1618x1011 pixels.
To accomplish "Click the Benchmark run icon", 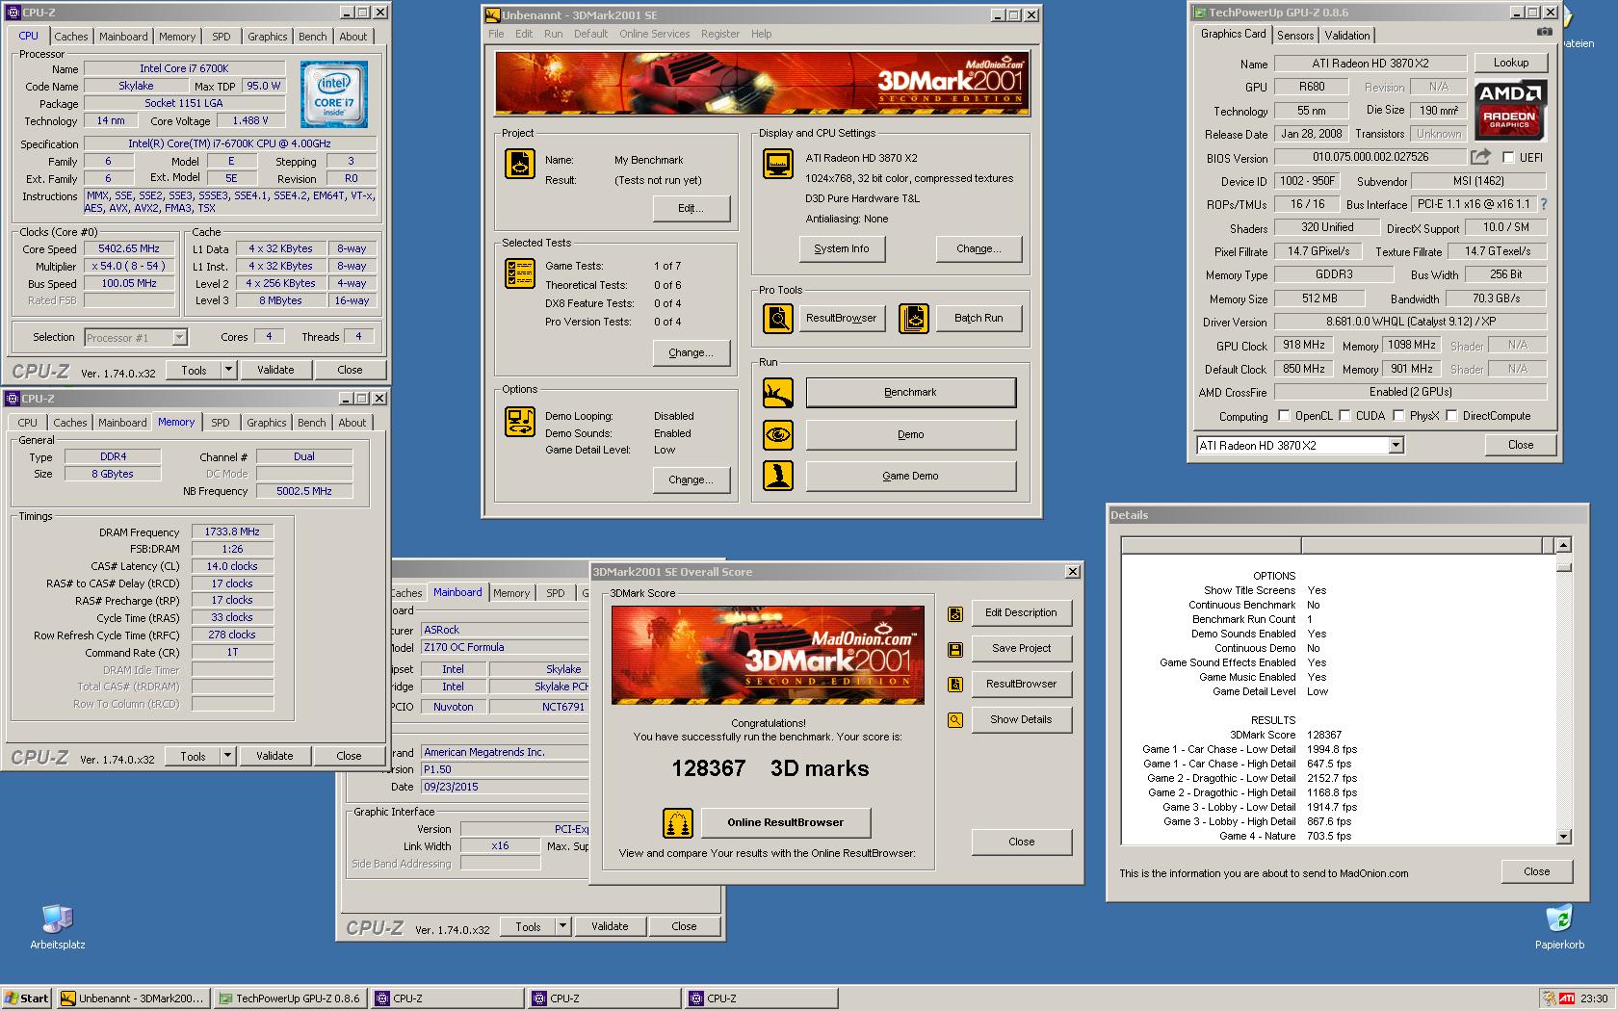I will (778, 393).
